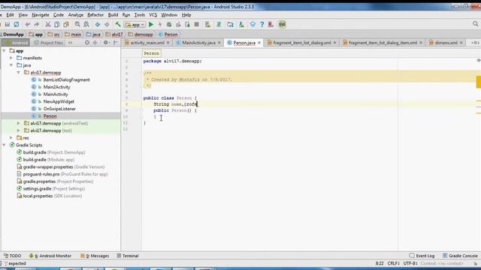
Task: Close the Person.java tab
Action: click(x=259, y=43)
